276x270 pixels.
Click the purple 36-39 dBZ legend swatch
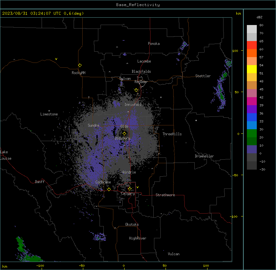click(x=252, y=109)
